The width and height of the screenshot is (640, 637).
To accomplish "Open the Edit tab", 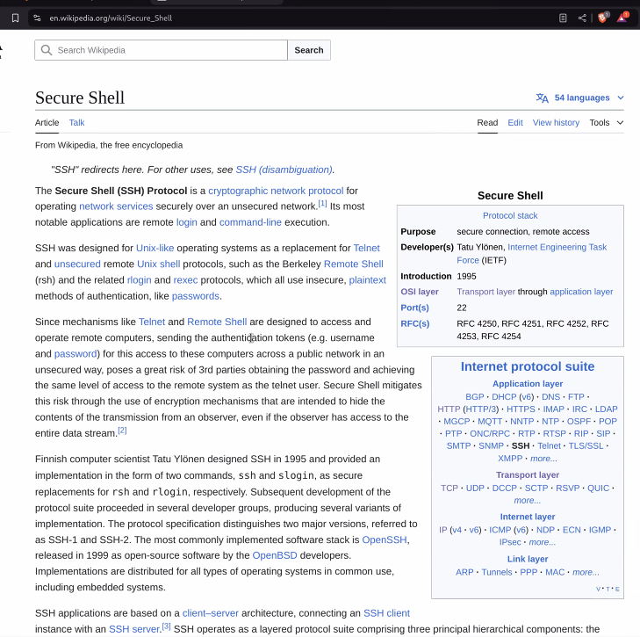I will (x=515, y=123).
